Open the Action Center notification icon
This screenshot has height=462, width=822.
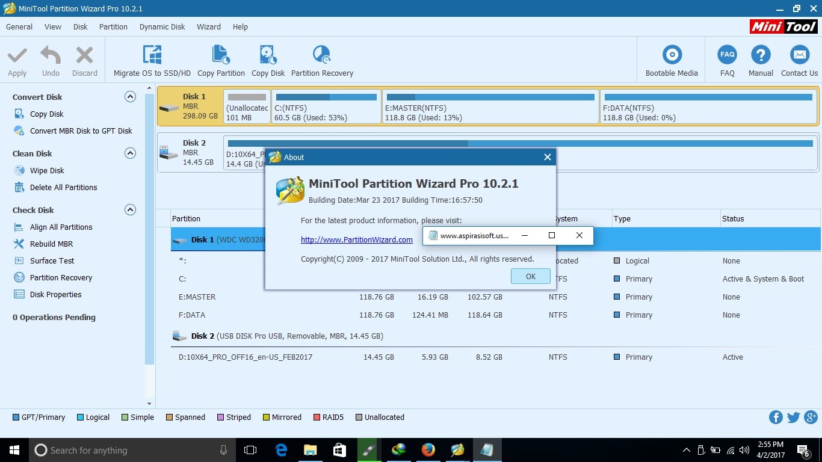coord(803,450)
